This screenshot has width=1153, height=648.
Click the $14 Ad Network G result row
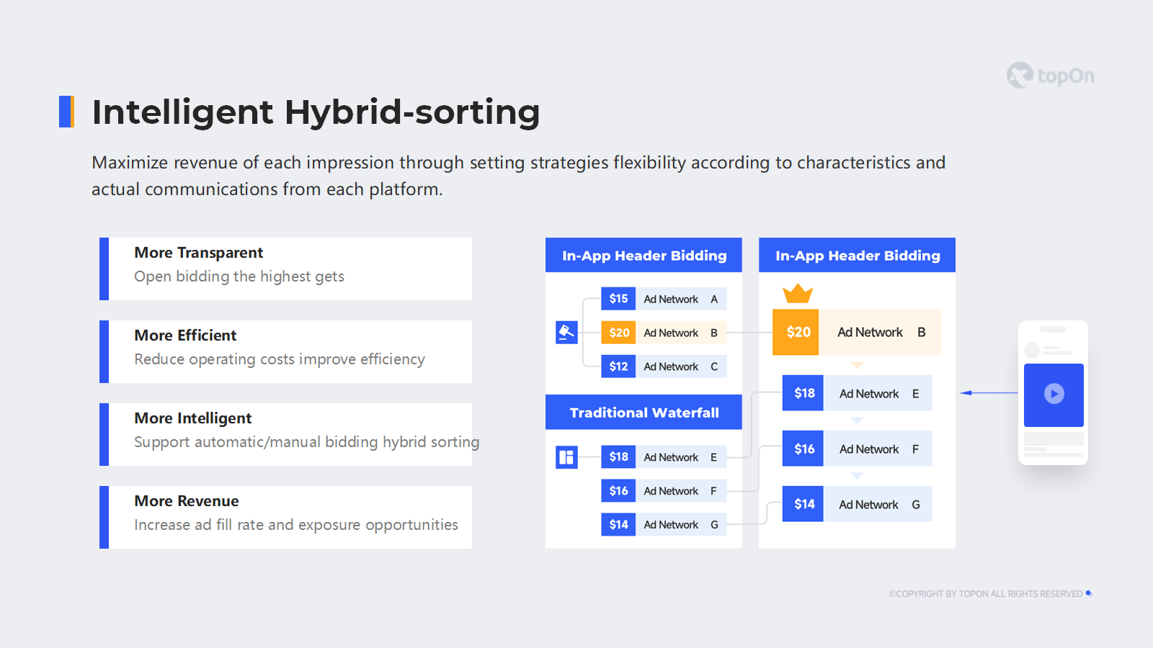tap(857, 505)
